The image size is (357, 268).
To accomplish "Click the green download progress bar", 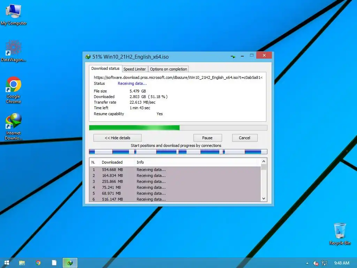I will tap(178, 128).
